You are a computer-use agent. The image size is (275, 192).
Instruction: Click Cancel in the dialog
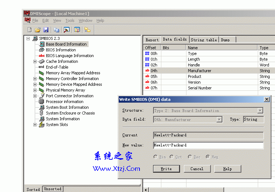197,169
